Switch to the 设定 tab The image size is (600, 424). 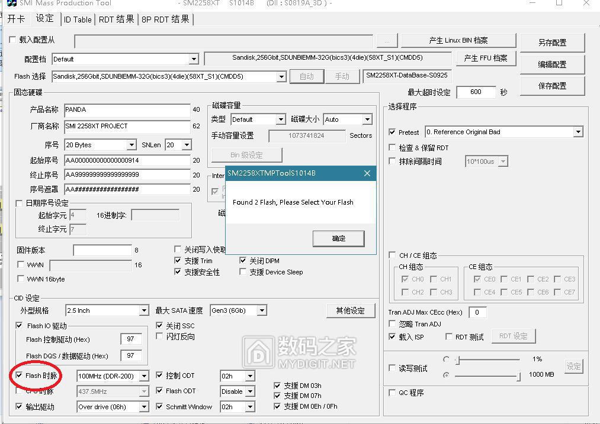click(45, 18)
